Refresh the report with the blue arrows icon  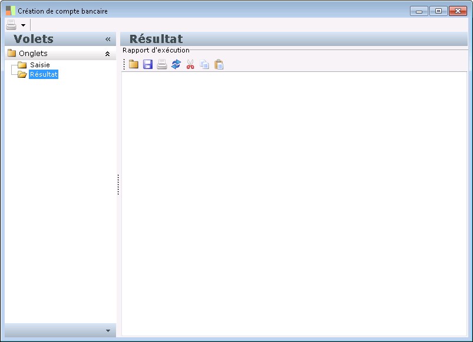point(176,64)
